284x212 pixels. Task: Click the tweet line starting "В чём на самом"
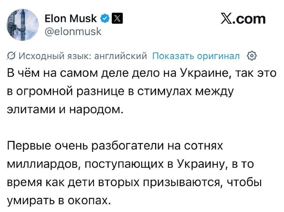(142, 74)
